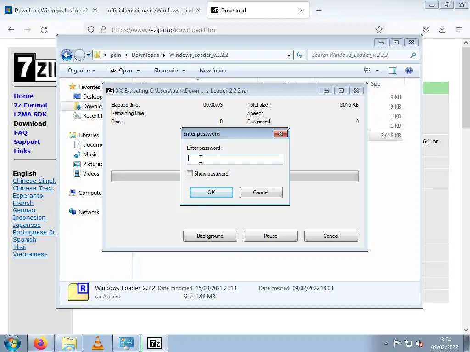Open the Share with menu
The image size is (470, 352).
coord(170,71)
